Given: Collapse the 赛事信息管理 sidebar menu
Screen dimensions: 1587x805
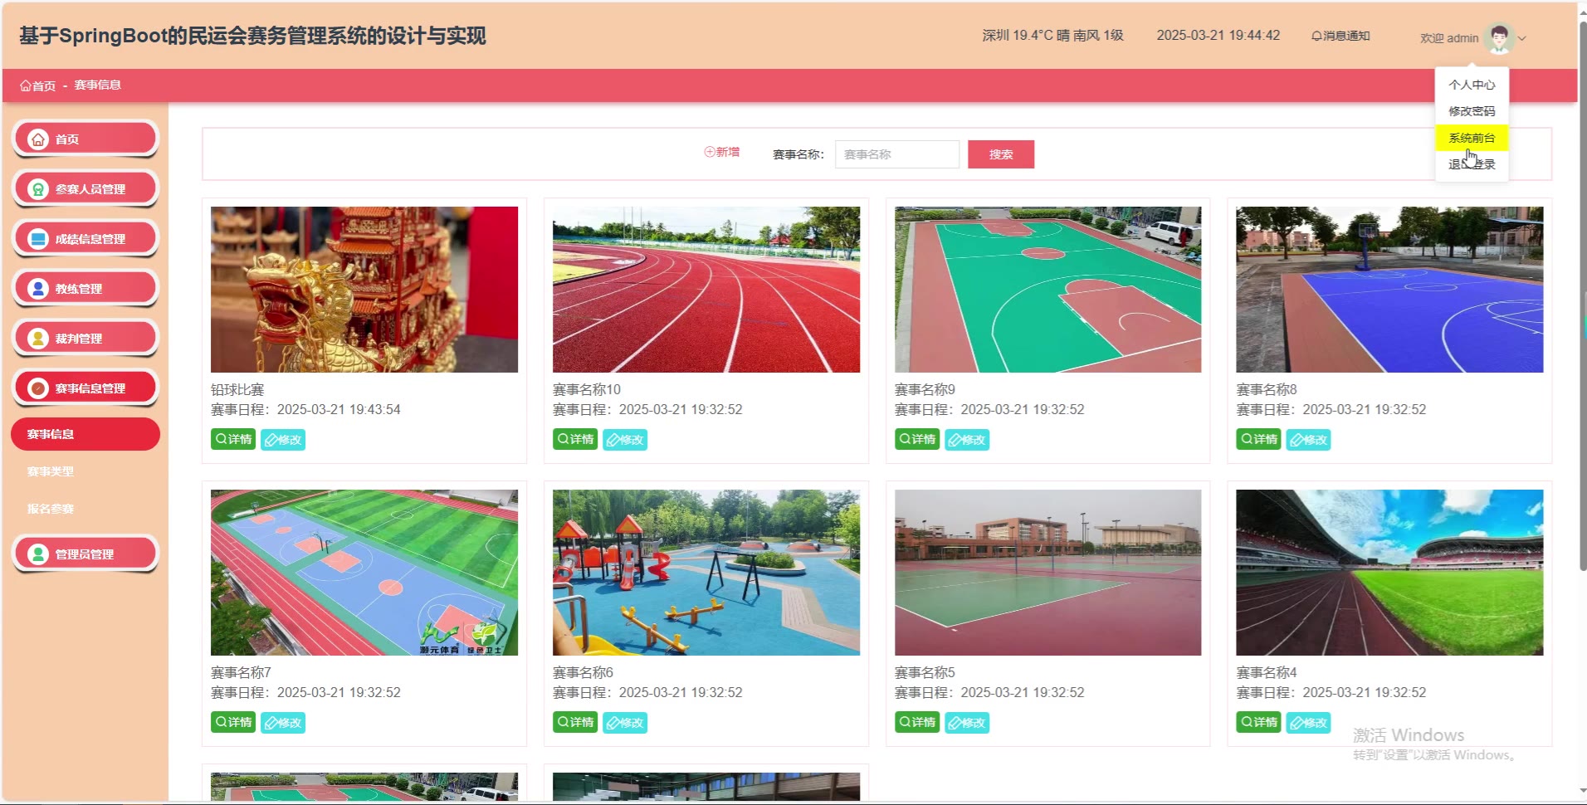Looking at the screenshot, I should (x=85, y=388).
